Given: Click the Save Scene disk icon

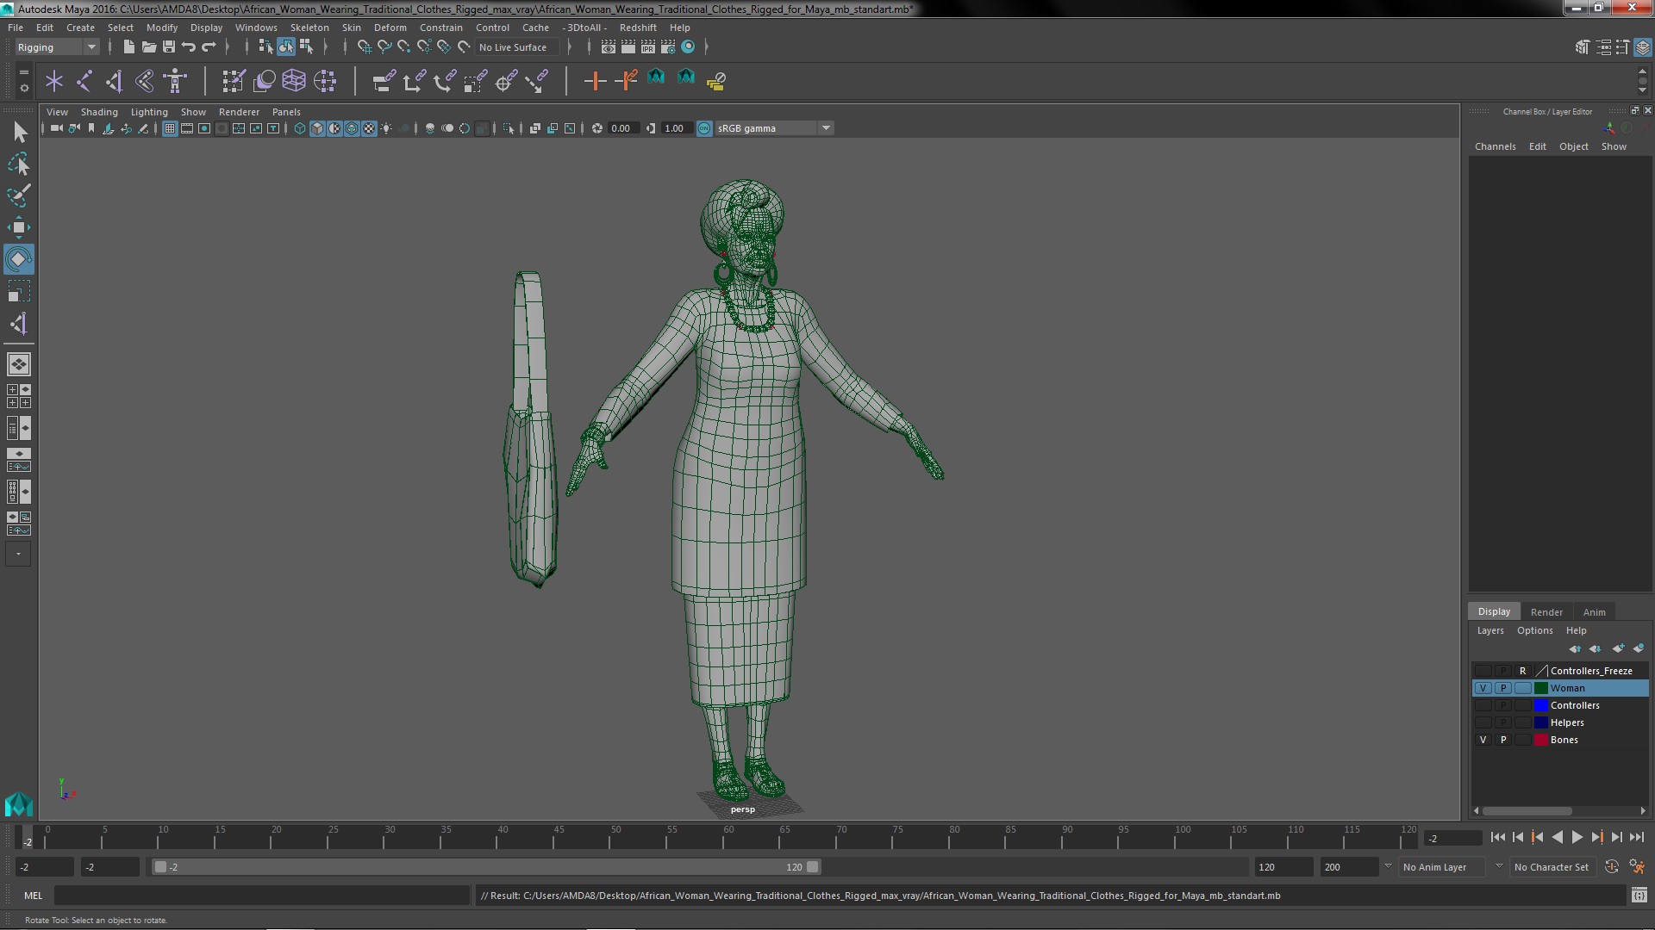Looking at the screenshot, I should [x=169, y=46].
